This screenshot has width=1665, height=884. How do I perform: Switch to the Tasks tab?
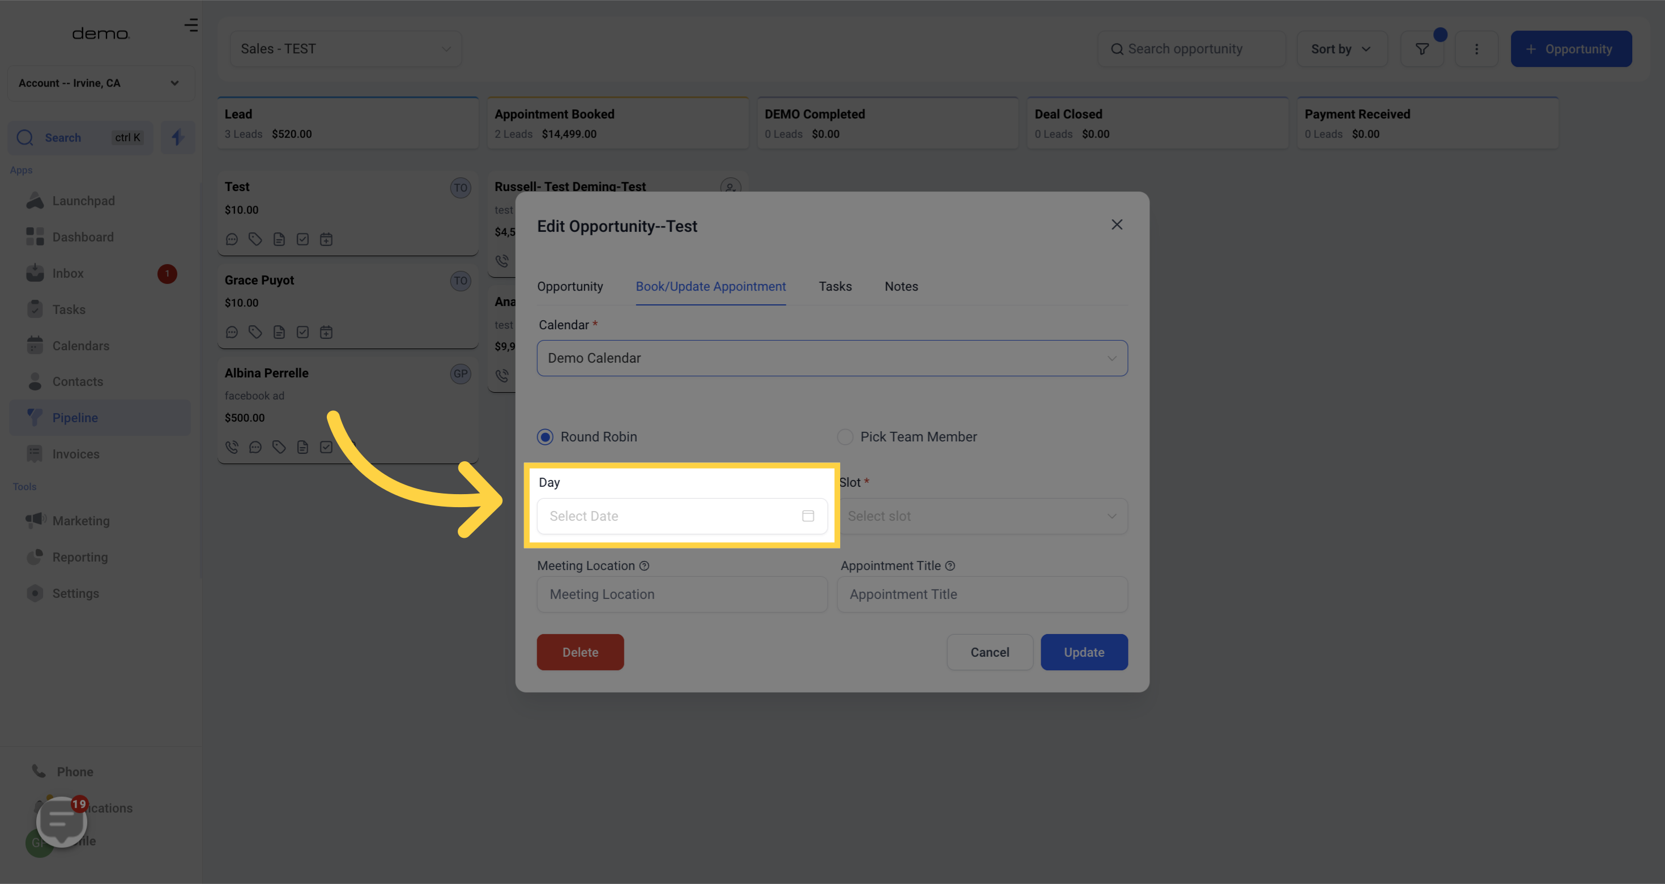[835, 287]
